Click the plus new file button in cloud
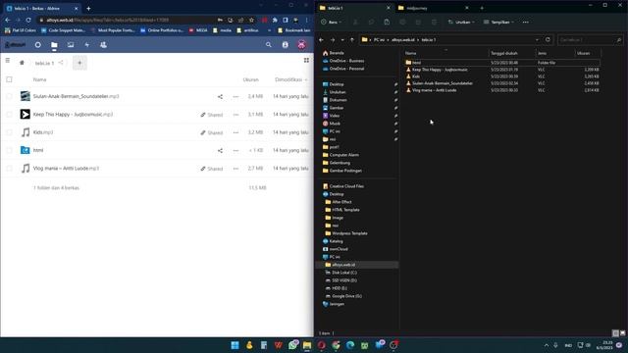628x353 pixels. (79, 63)
